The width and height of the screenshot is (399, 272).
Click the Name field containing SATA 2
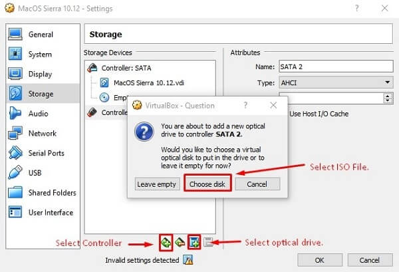(336, 67)
